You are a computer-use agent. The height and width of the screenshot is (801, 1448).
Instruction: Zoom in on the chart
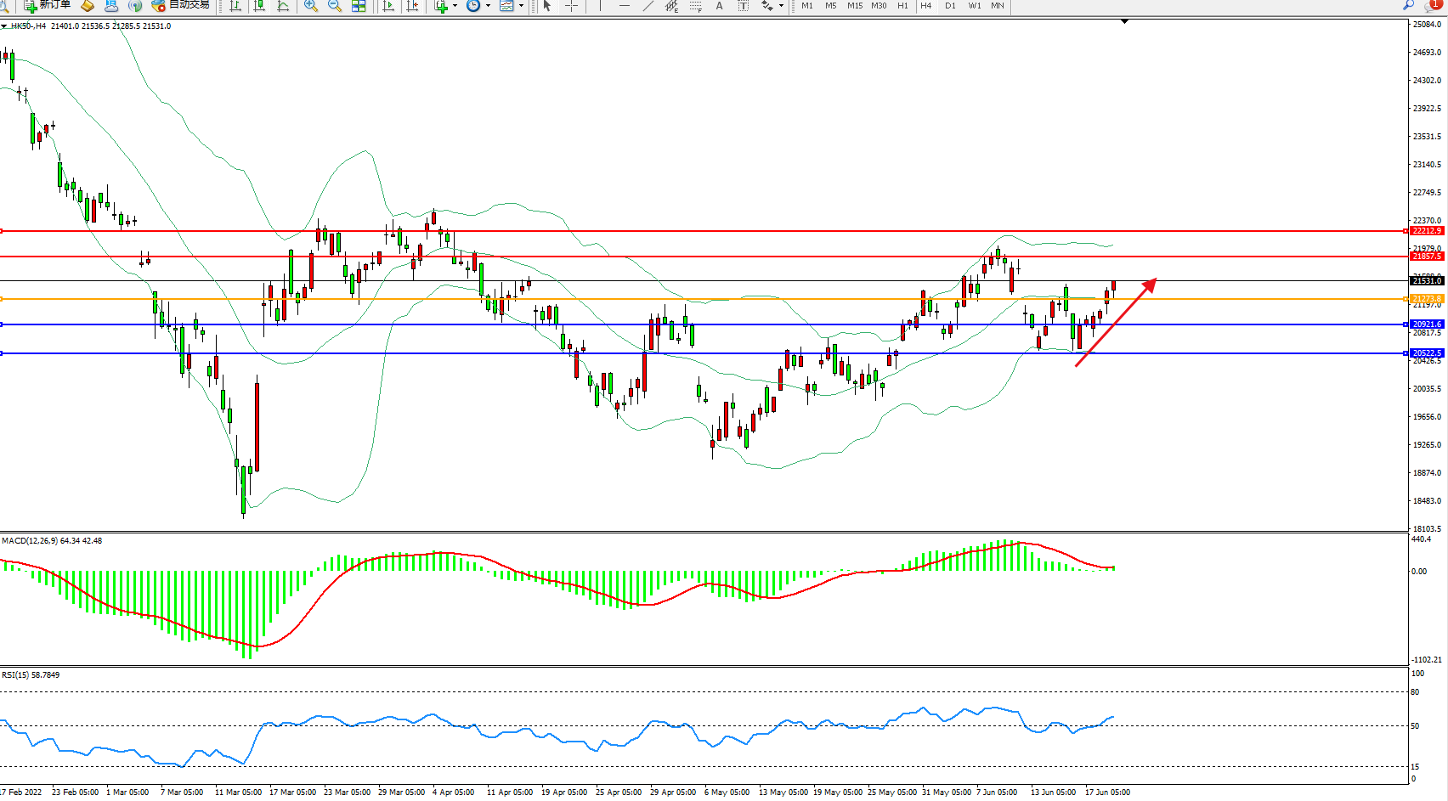311,6
